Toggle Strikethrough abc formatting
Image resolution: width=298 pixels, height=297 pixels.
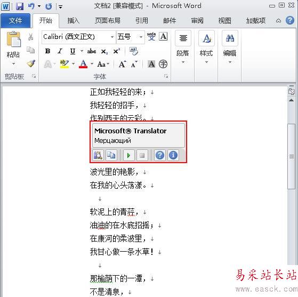(x=91, y=51)
